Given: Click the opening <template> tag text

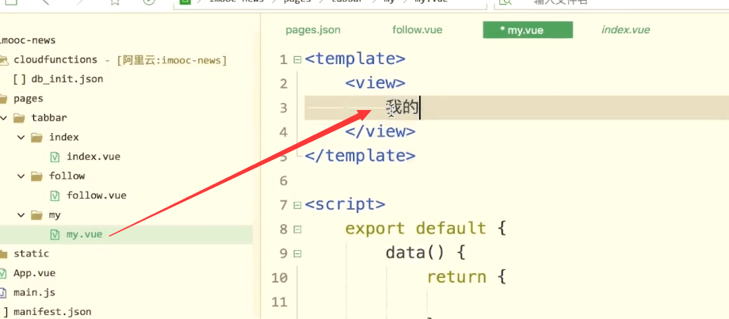Looking at the screenshot, I should pyautogui.click(x=355, y=59).
